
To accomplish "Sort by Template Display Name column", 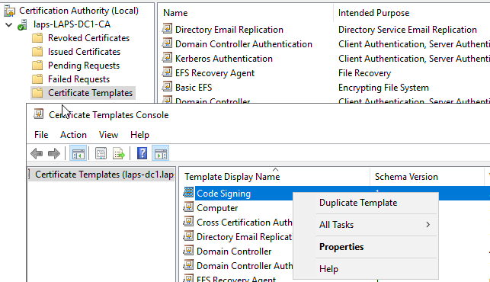I will click(x=232, y=177).
